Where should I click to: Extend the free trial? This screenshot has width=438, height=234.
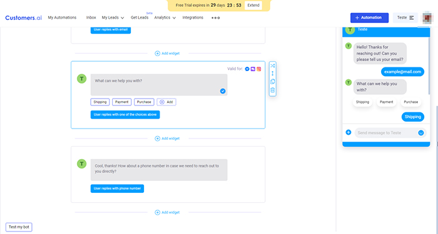tap(253, 5)
